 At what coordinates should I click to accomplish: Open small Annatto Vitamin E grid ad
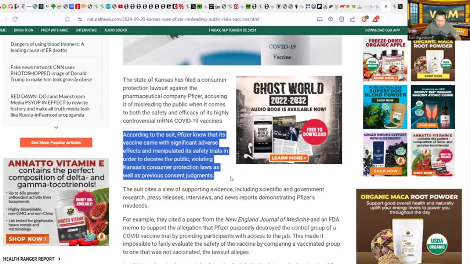coord(433,154)
